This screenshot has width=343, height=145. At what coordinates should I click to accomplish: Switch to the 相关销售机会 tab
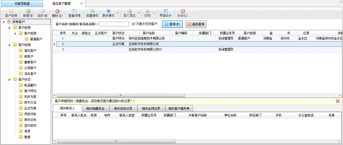click(x=96, y=108)
